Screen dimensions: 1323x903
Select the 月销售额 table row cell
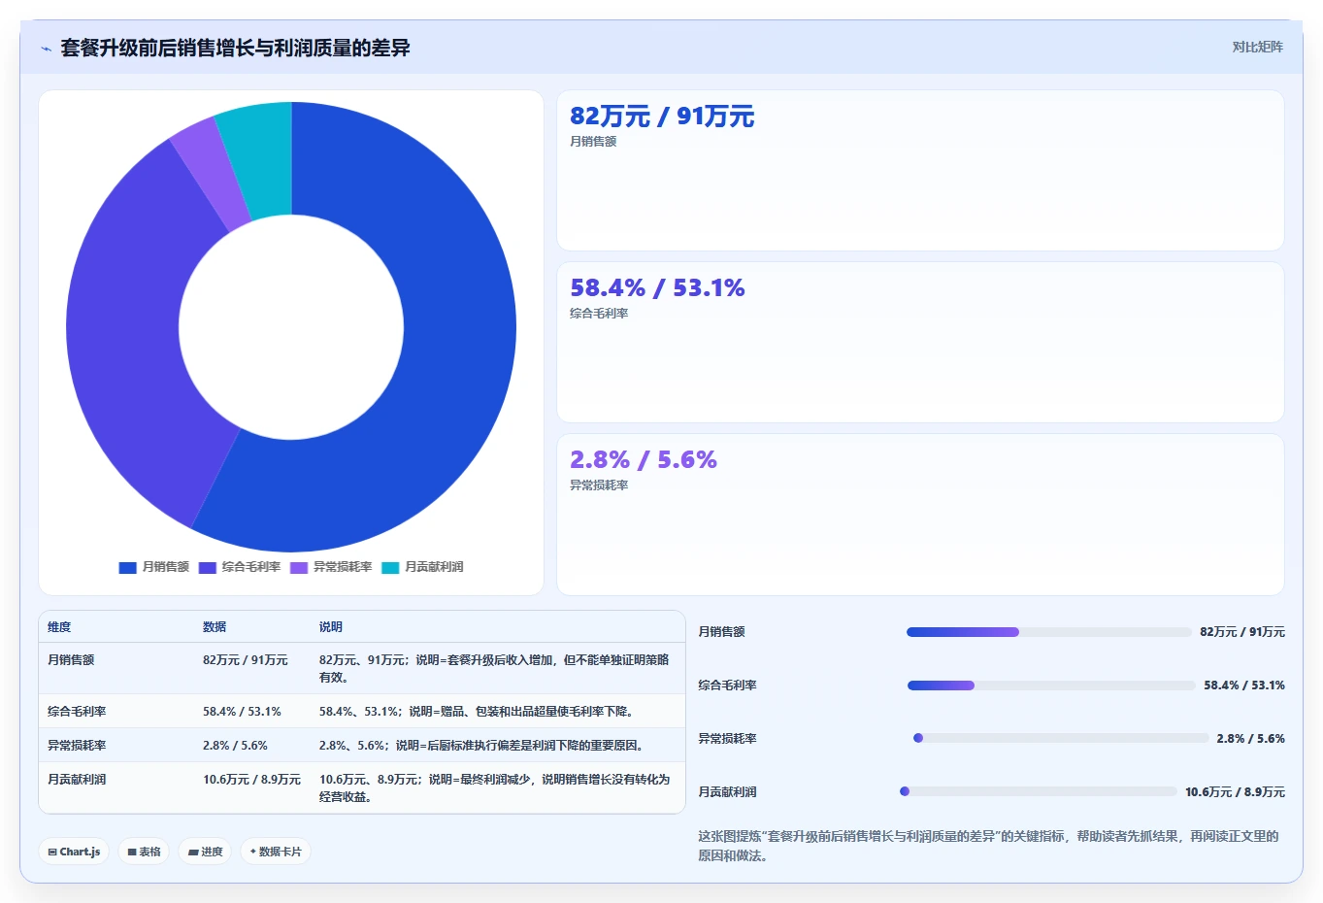(x=71, y=660)
